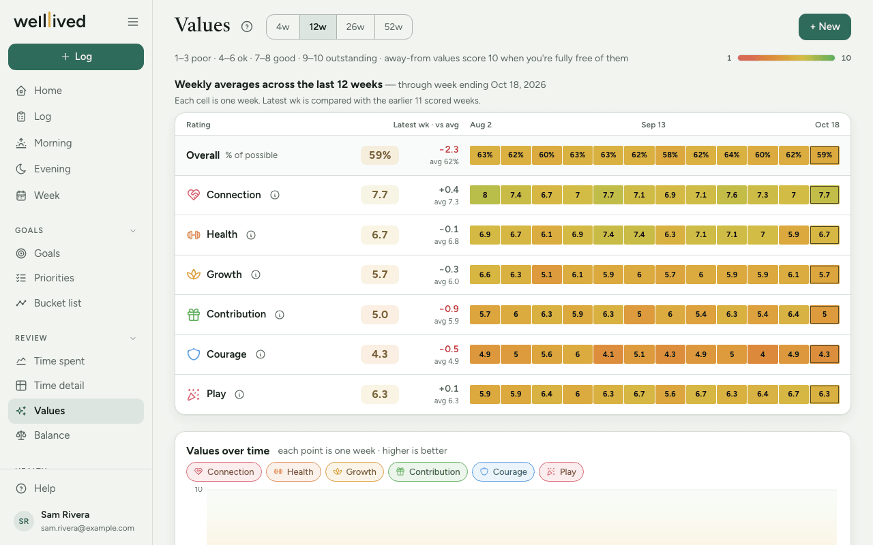Collapse the sidebar with the hamburger icon
This screenshot has height=545, width=873.
[x=133, y=22]
